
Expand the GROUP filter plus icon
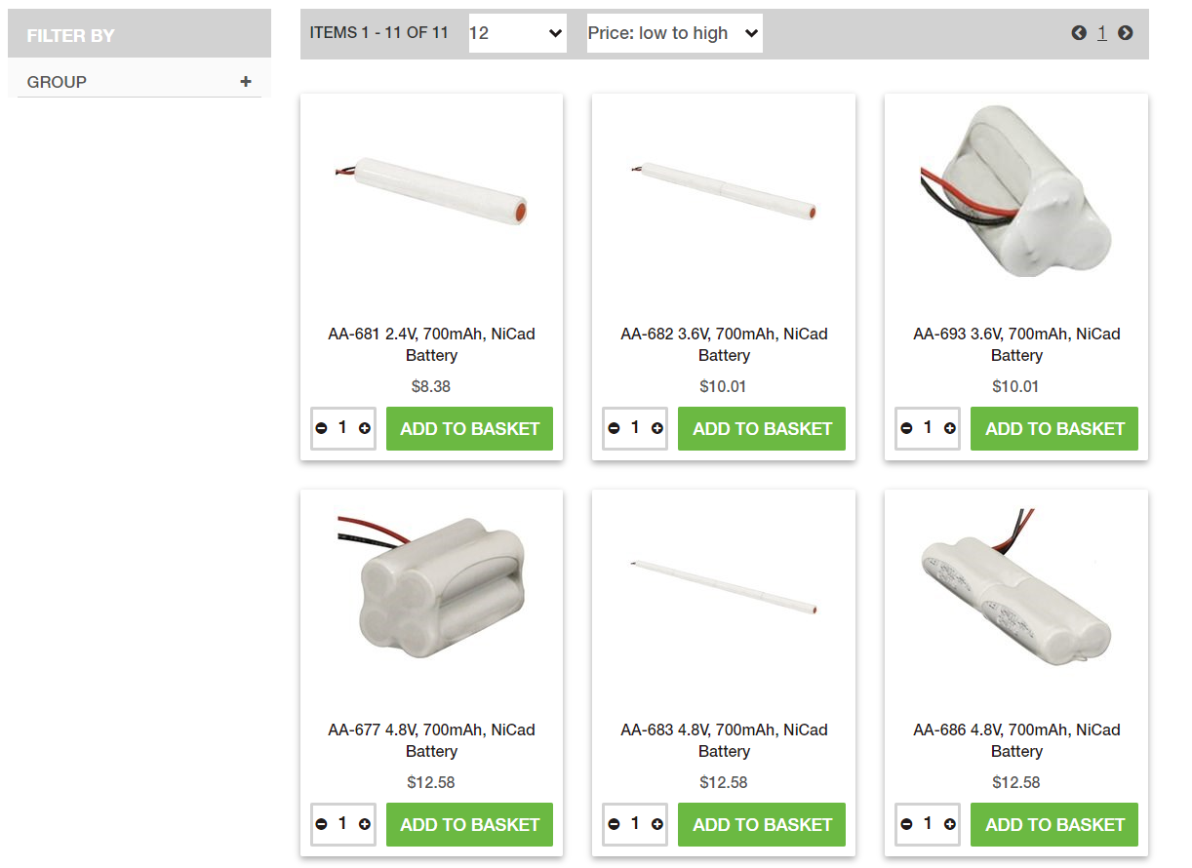(246, 82)
